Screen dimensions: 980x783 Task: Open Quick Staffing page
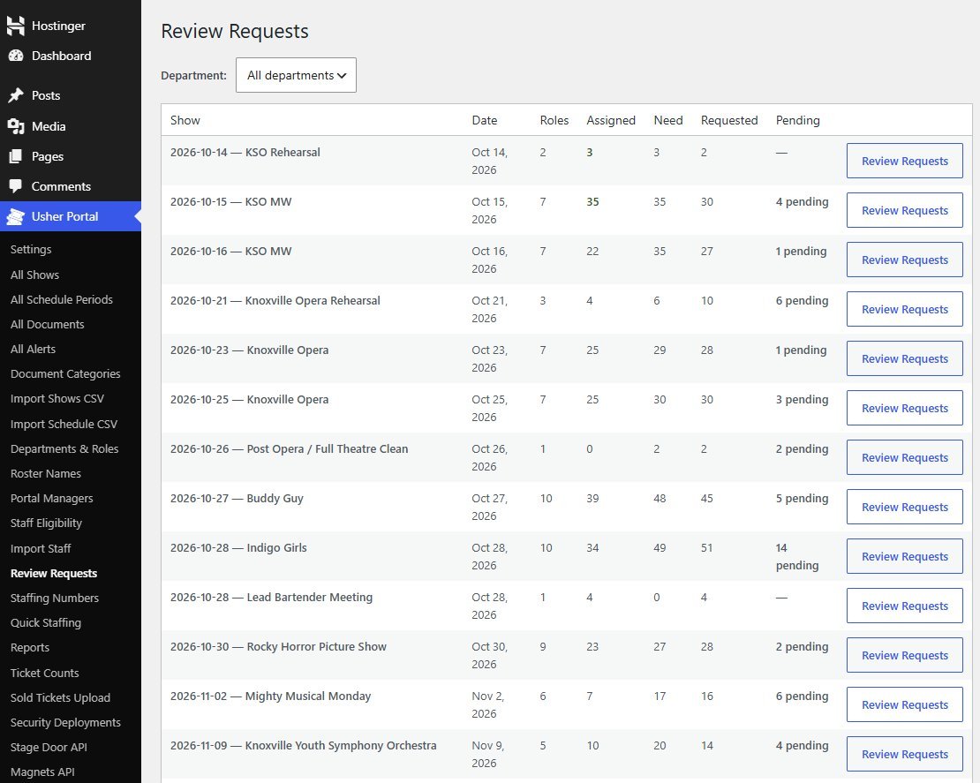click(x=46, y=622)
